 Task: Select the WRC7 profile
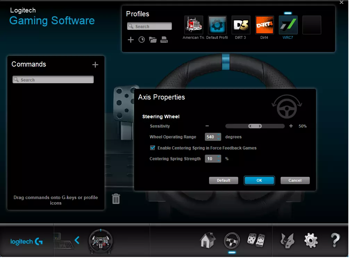288,25
